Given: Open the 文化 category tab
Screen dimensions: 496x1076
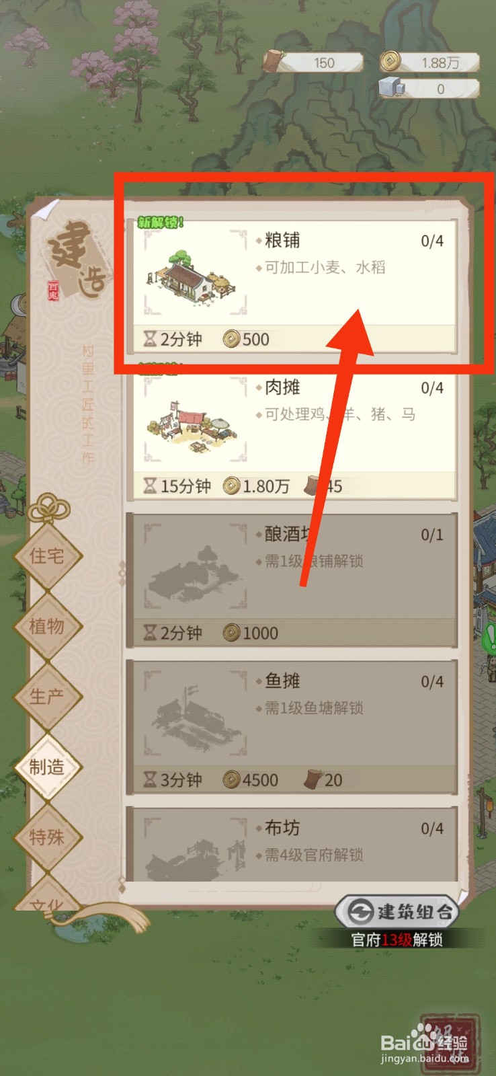Looking at the screenshot, I should coord(47,898).
